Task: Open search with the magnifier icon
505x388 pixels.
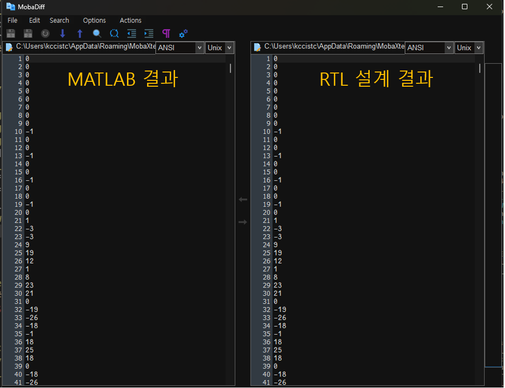Action: coord(97,34)
